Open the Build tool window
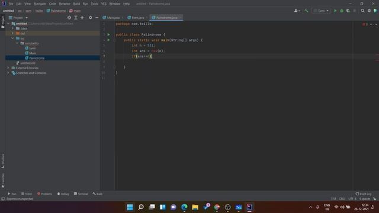The width and height of the screenshot is (379, 213). [x=97, y=194]
